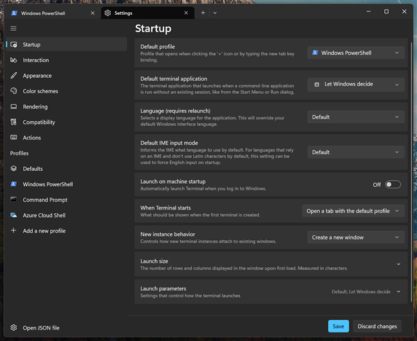Go to Compatibility settings
This screenshot has width=417, height=341.
point(66,122)
